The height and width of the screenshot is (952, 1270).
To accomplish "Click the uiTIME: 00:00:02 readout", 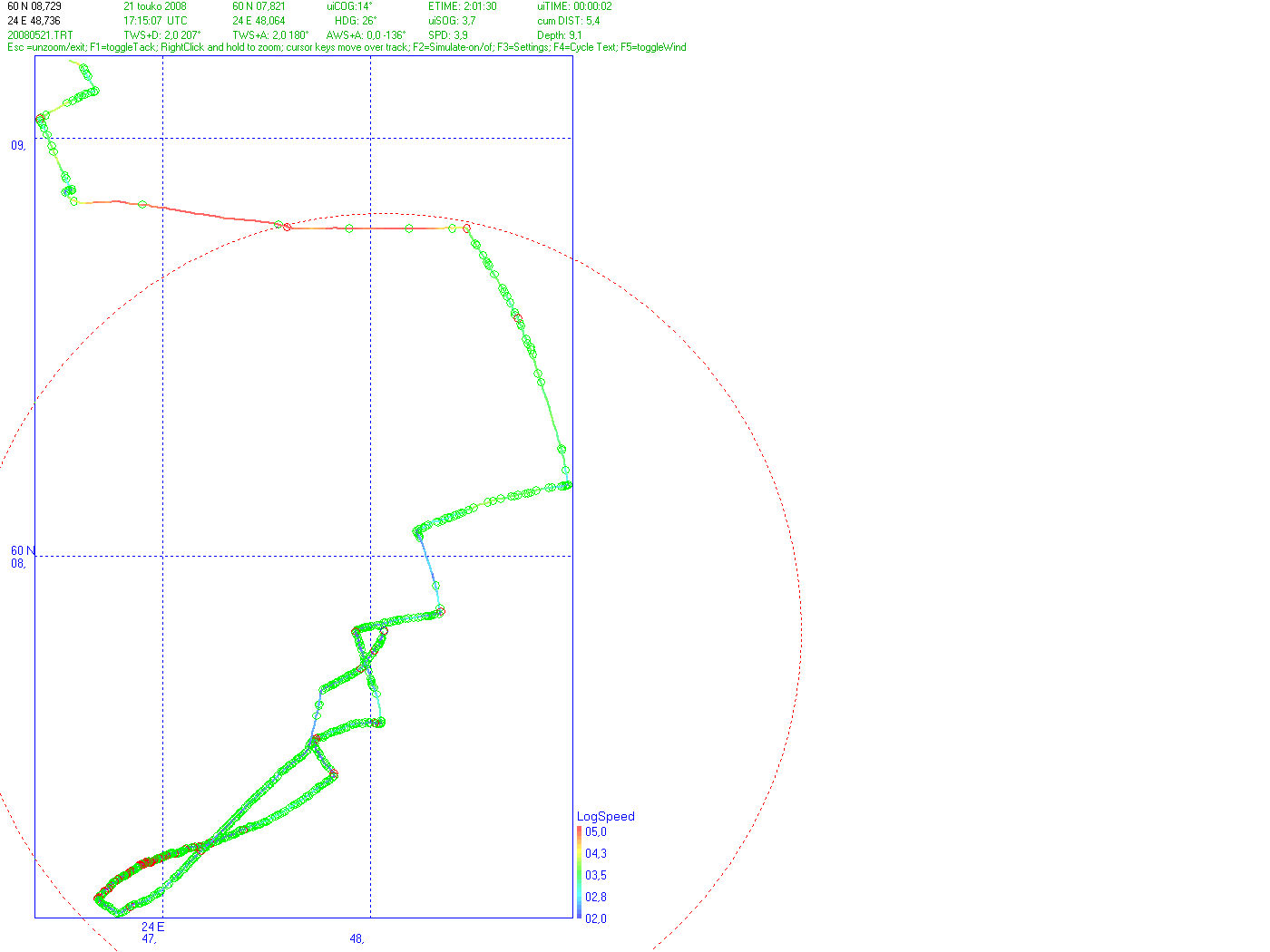I will point(574,6).
